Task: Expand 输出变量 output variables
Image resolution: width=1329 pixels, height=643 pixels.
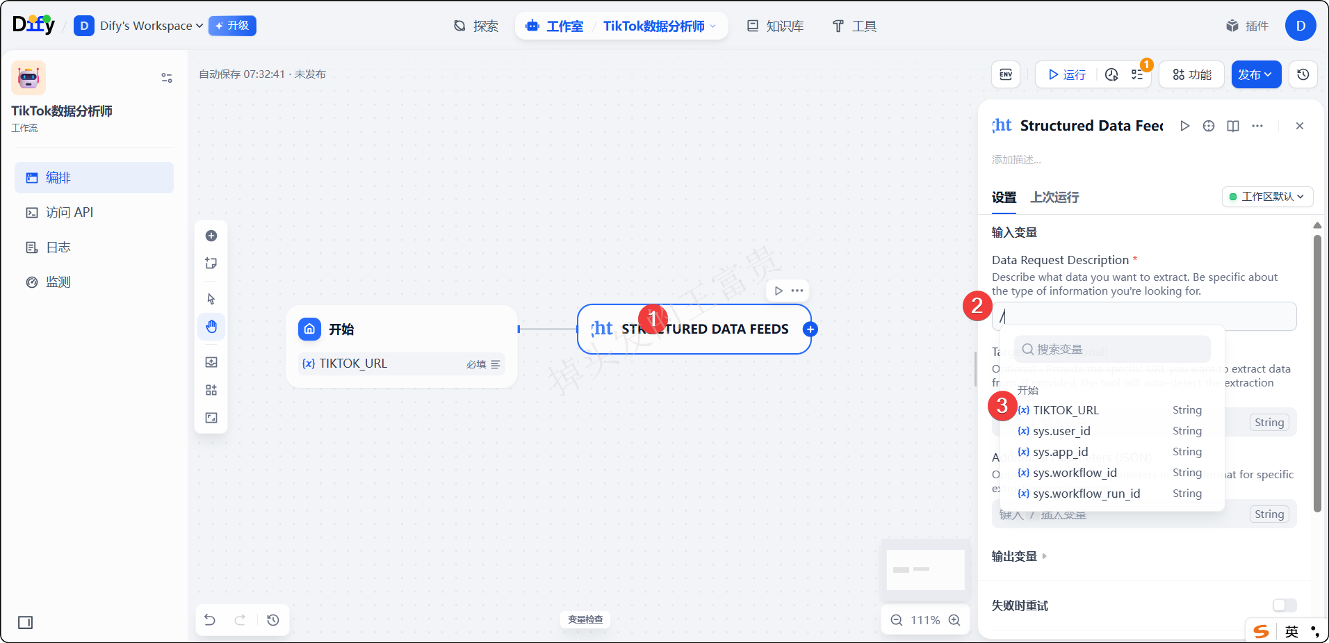Action: click(1019, 556)
